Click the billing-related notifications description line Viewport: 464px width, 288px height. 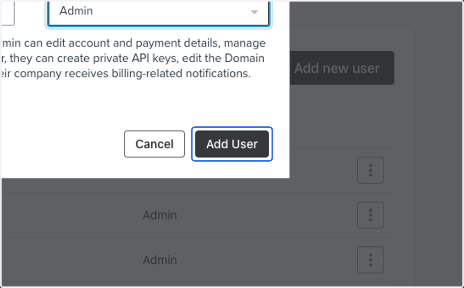tap(126, 73)
